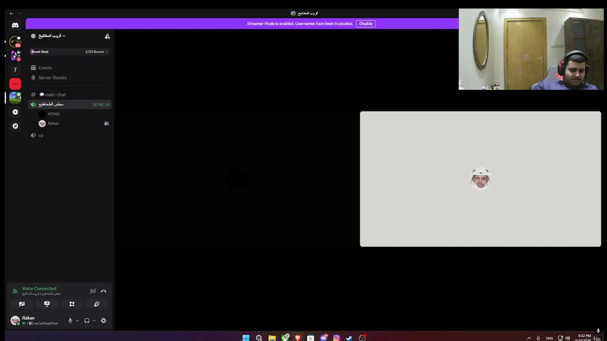The image size is (607, 341).
Task: Open the red square server icon
Action: [x=15, y=84]
